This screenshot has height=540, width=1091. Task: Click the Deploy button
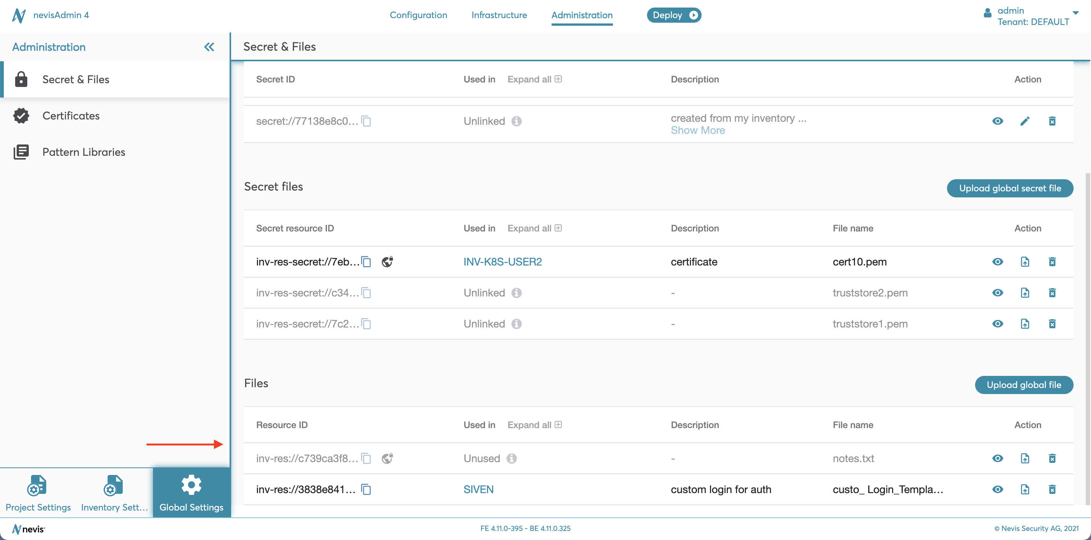click(x=674, y=15)
